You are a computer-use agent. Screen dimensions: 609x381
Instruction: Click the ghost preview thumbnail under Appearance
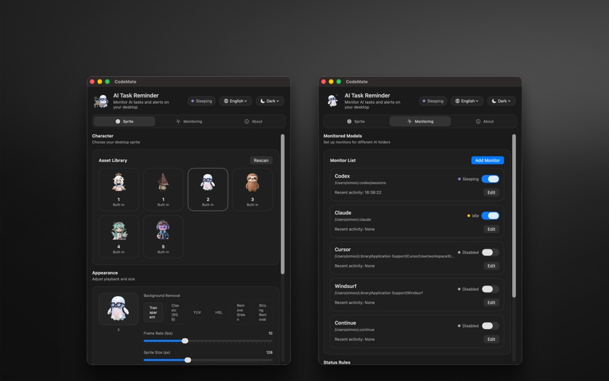pyautogui.click(x=119, y=309)
